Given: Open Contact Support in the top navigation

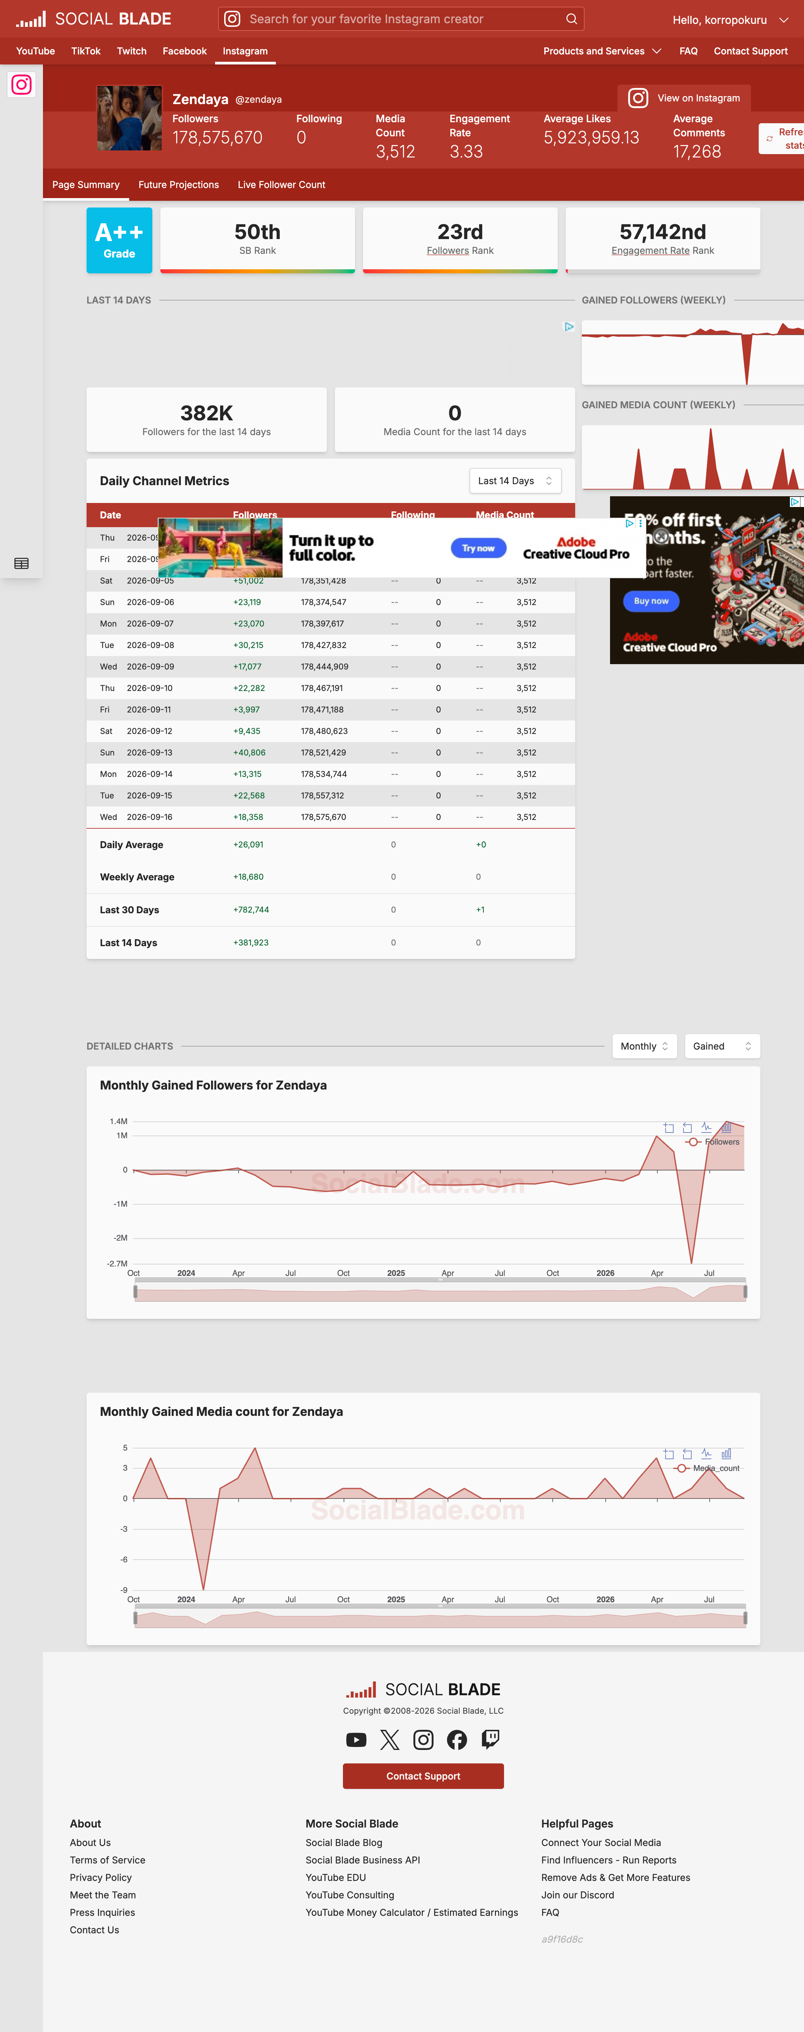Looking at the screenshot, I should pyautogui.click(x=750, y=51).
